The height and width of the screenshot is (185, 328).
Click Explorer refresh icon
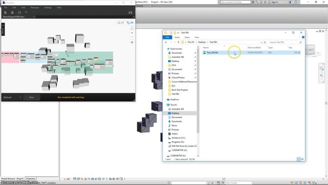[265, 42]
